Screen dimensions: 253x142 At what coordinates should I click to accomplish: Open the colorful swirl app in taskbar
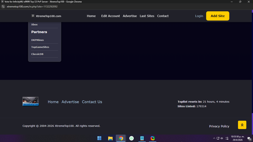153,138
